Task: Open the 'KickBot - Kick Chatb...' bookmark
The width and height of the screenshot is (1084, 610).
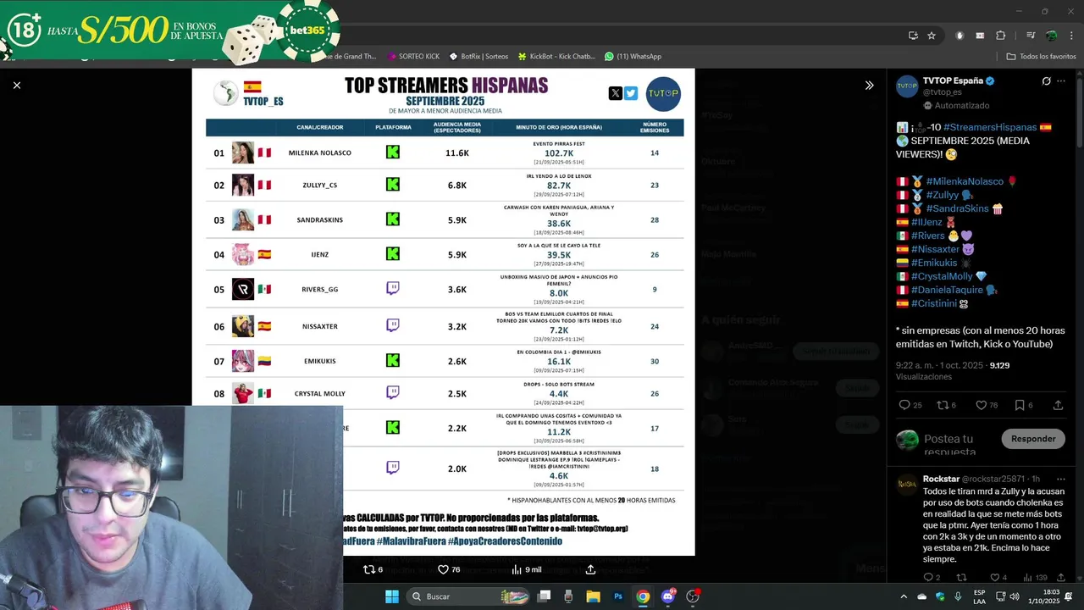Action: point(556,57)
